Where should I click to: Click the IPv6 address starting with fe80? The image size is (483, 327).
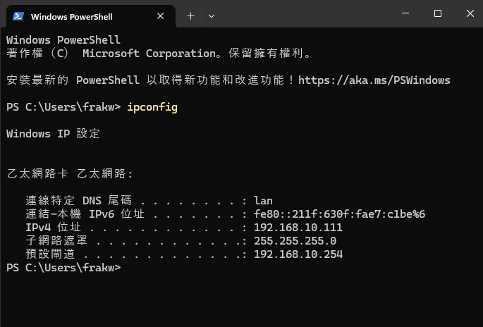pos(339,214)
